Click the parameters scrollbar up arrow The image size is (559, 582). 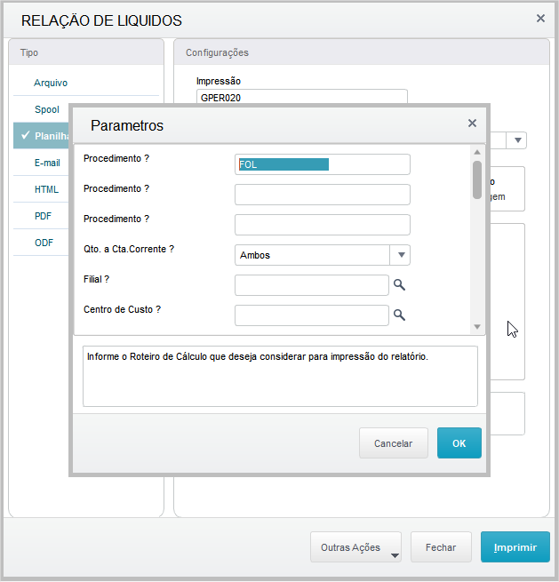tap(477, 152)
